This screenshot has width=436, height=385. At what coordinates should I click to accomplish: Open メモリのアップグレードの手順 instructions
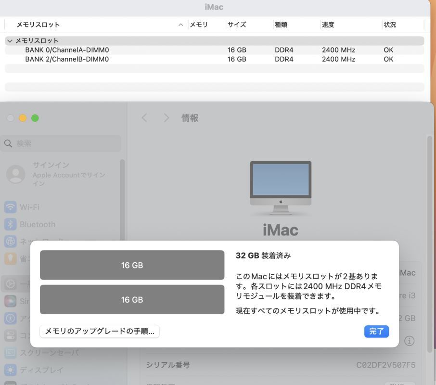pos(99,331)
